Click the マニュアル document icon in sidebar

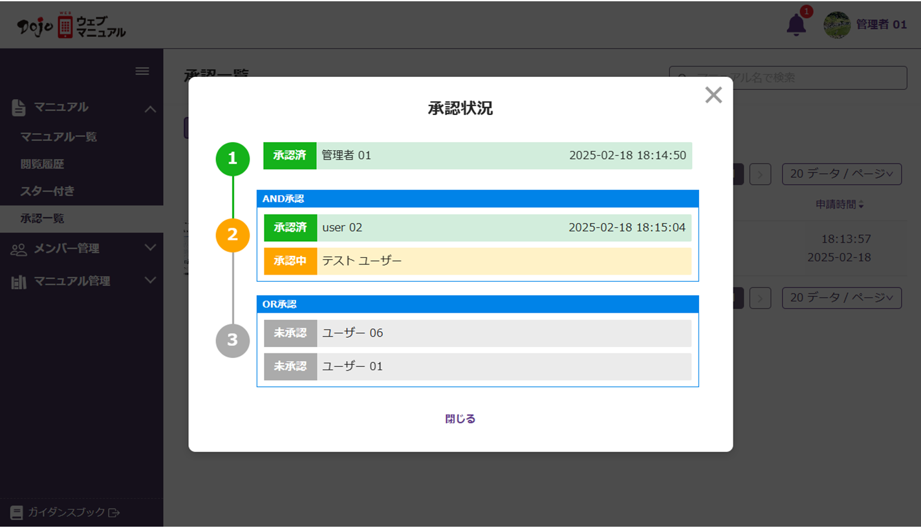(19, 108)
